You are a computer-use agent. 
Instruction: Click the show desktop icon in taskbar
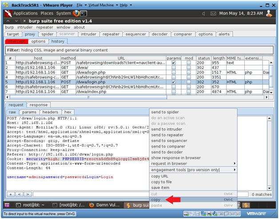[7, 205]
